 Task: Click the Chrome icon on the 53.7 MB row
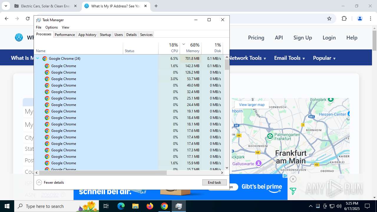tap(47, 79)
